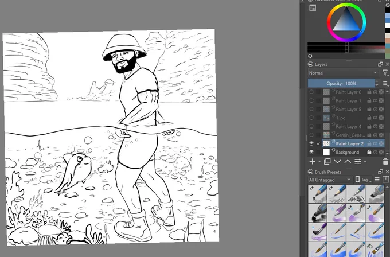This screenshot has width=390, height=257.
Task: Increase opacity with the stepper up arrow
Action: click(x=377, y=81)
